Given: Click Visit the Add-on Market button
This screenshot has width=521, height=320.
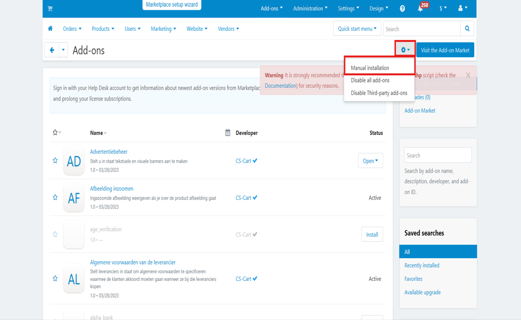Looking at the screenshot, I should (x=445, y=50).
